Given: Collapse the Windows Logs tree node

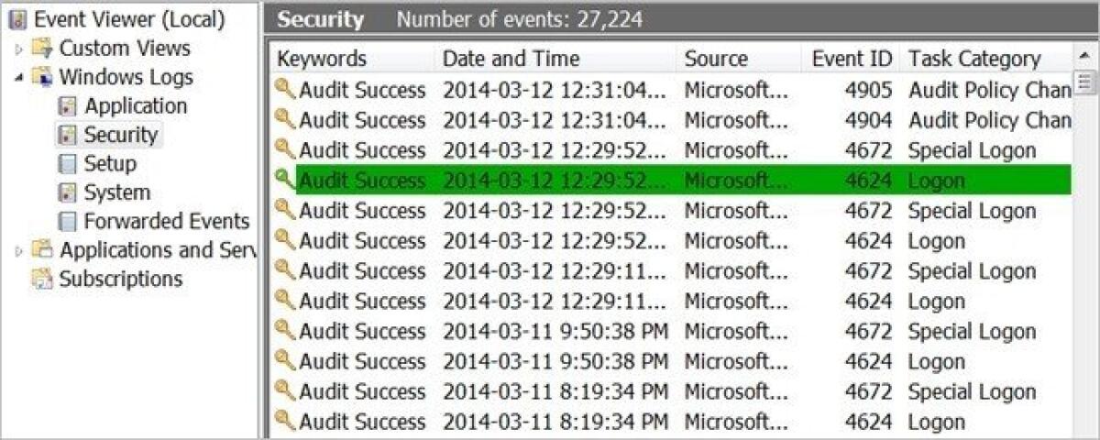Looking at the screenshot, I should coord(19,78).
